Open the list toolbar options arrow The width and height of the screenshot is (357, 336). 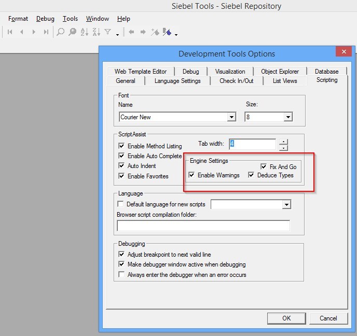117,35
